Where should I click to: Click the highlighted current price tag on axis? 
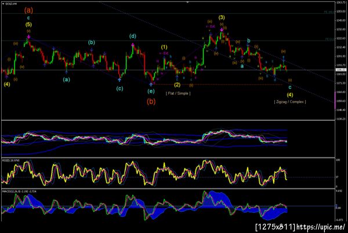click(341, 70)
